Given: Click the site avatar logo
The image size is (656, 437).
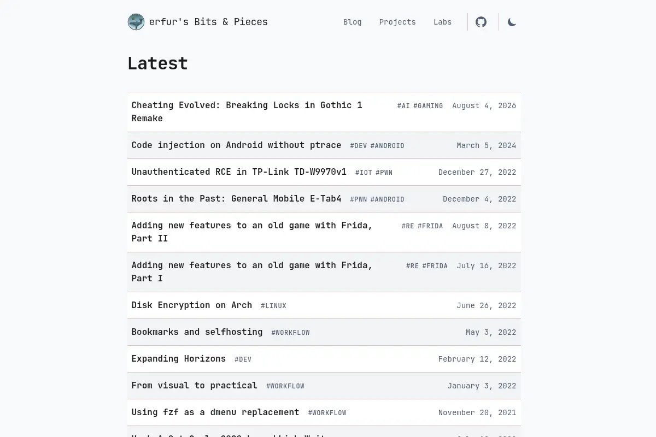Looking at the screenshot, I should (x=136, y=22).
